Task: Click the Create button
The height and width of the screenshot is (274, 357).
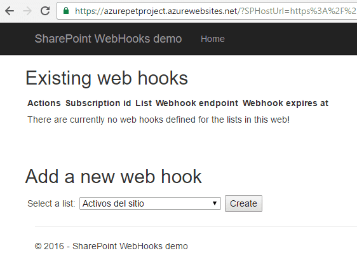Action: coord(243,203)
